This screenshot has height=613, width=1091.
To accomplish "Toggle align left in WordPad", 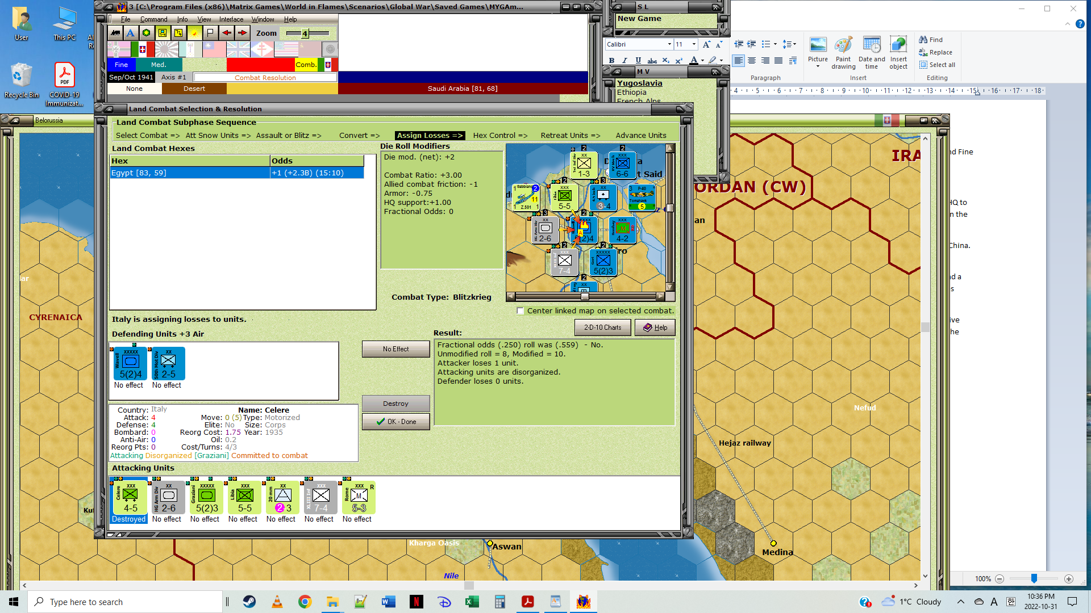I will pos(738,60).
